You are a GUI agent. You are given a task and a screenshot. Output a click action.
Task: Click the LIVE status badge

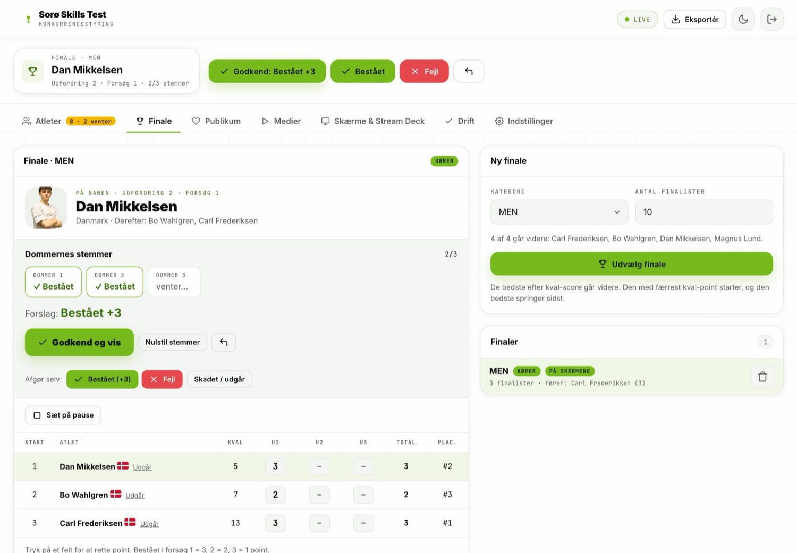click(637, 20)
